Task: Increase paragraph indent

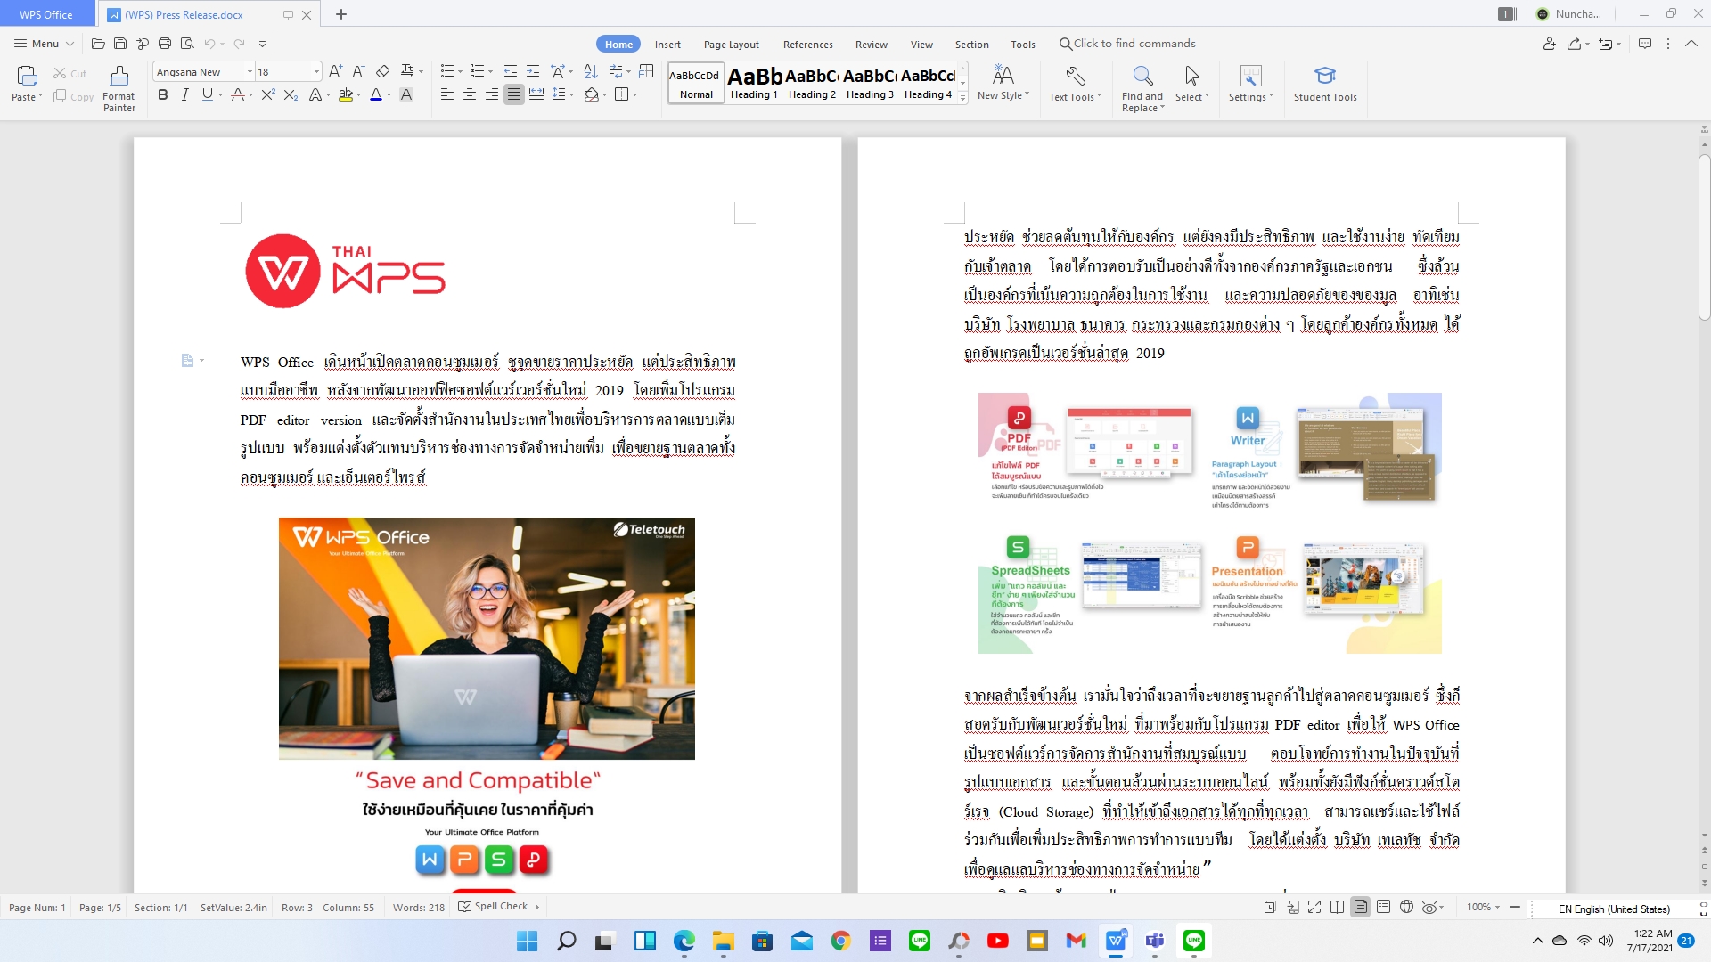Action: [533, 71]
